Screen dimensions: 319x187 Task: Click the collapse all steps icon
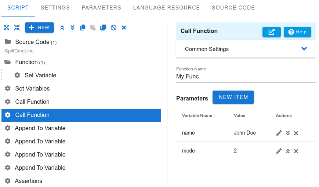click(17, 27)
